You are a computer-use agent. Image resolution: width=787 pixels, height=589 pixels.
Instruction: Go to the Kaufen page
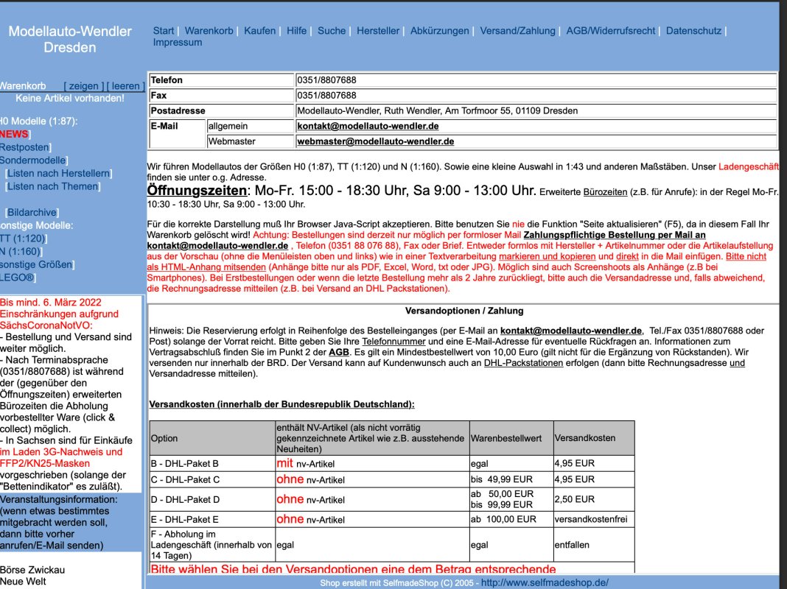click(x=259, y=31)
